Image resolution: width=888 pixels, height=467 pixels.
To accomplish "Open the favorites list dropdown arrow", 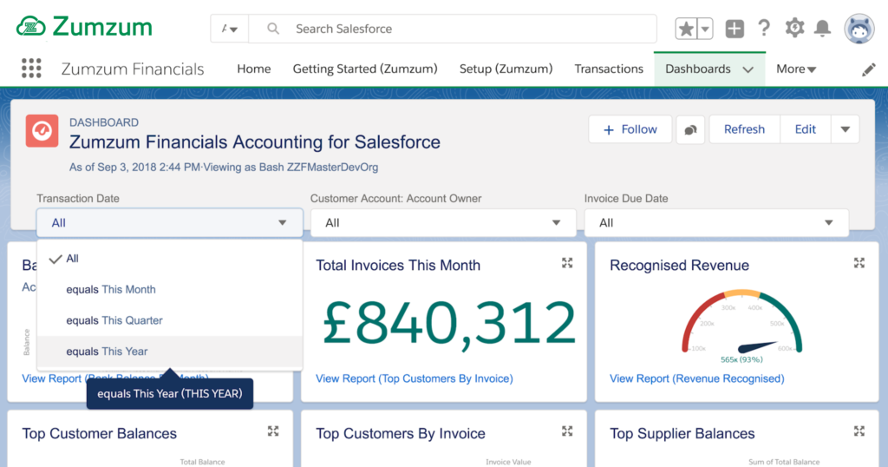I will pyautogui.click(x=705, y=29).
